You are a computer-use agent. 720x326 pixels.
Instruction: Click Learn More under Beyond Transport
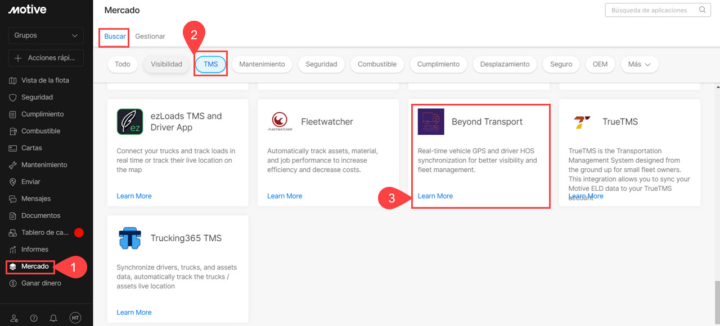click(x=435, y=196)
